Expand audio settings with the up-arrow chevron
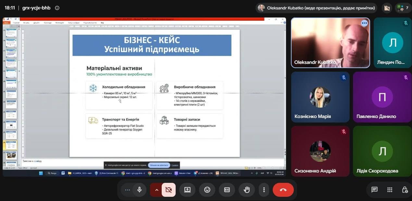This screenshot has height=201, width=412. coord(156,190)
